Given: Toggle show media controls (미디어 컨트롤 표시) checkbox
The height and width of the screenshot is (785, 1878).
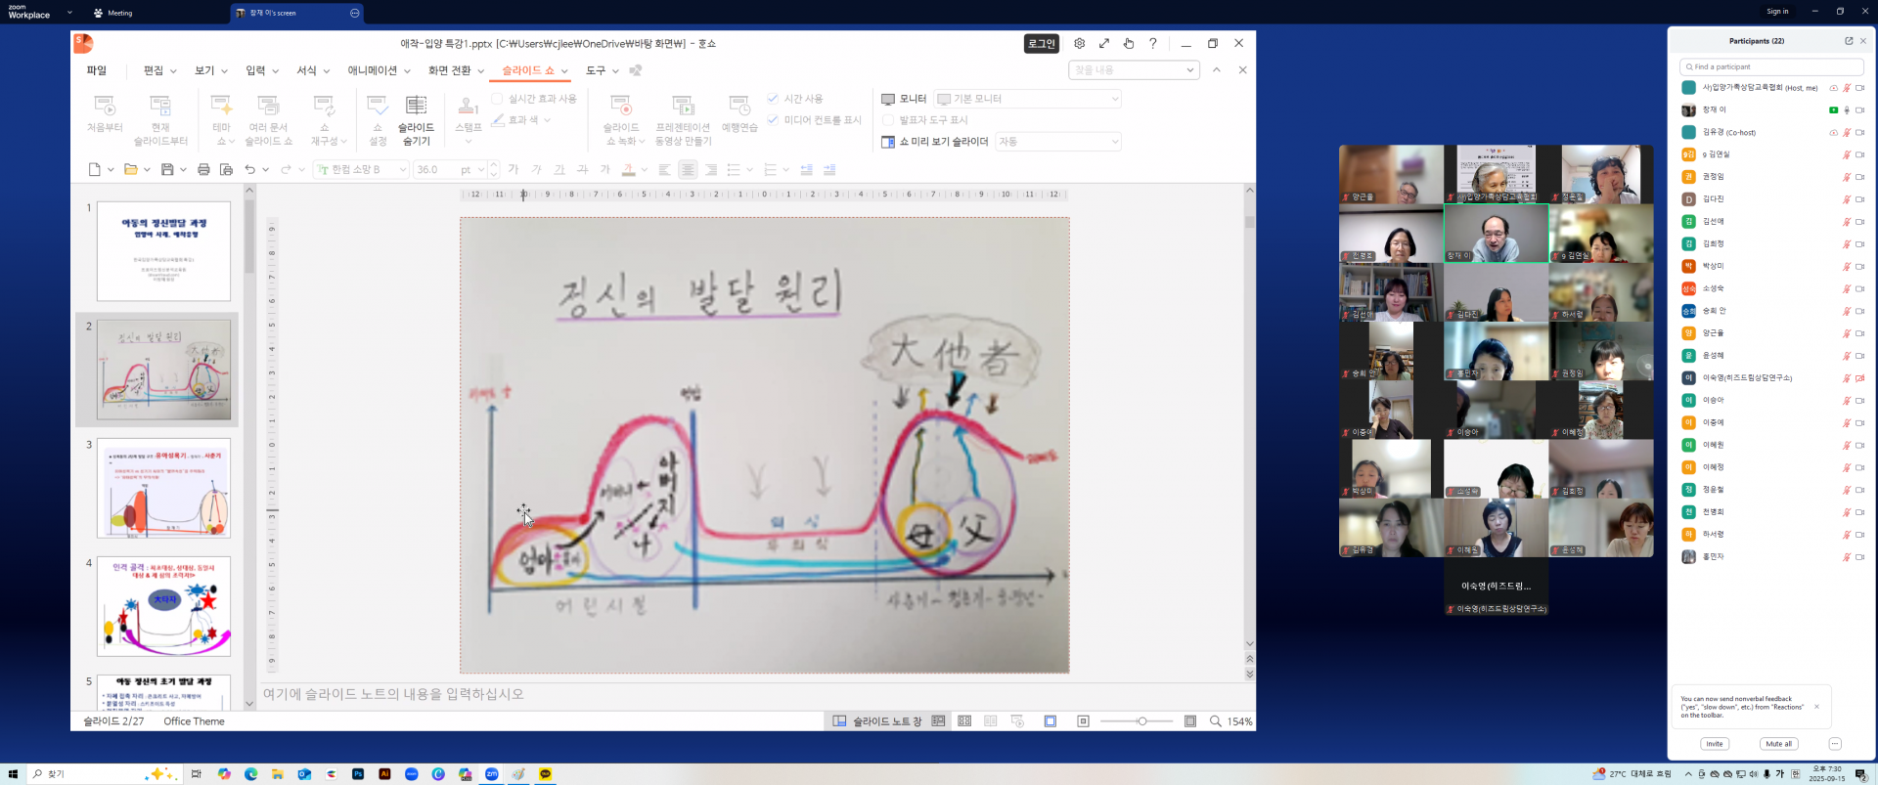Looking at the screenshot, I should 773,120.
